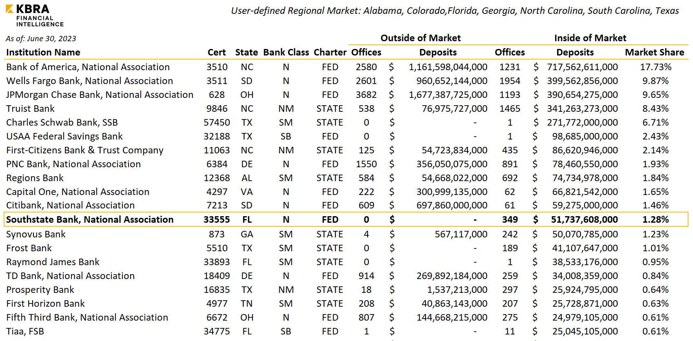Image resolution: width=693 pixels, height=341 pixels.
Task: Click First Horizon state code TN
Action: tap(246, 303)
